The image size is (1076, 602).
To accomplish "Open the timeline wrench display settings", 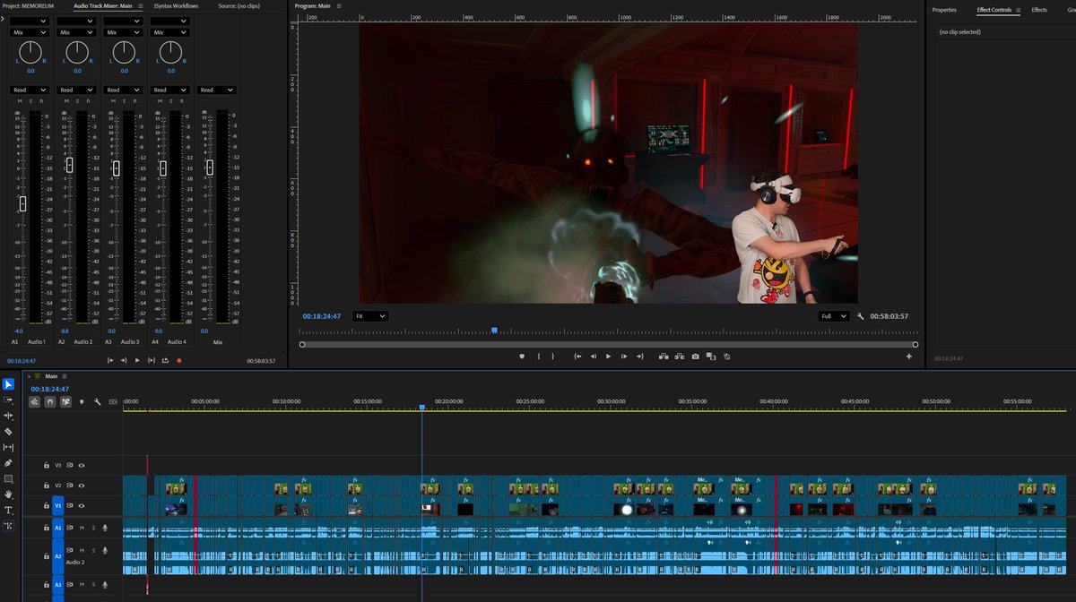I will coord(98,402).
